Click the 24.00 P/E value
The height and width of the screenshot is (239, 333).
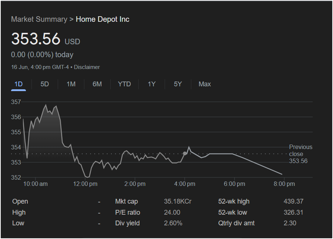click(172, 212)
